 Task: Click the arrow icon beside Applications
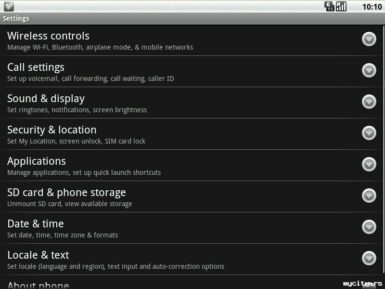coord(369,164)
